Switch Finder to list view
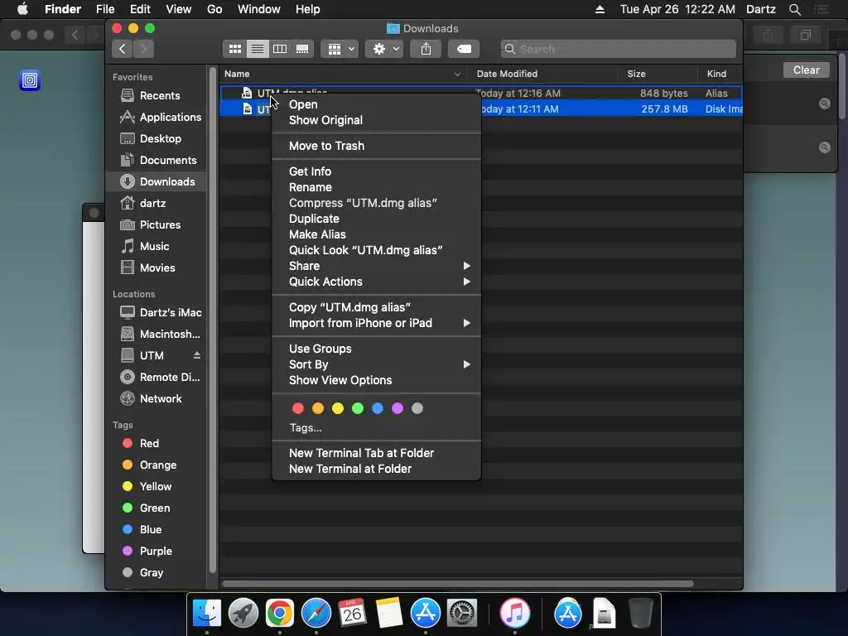848x636 pixels. click(258, 49)
